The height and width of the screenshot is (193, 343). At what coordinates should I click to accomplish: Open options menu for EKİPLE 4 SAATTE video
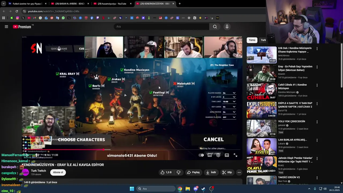tap(317, 103)
